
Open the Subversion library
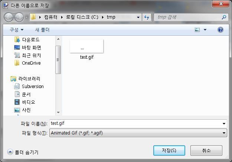coord(33,87)
